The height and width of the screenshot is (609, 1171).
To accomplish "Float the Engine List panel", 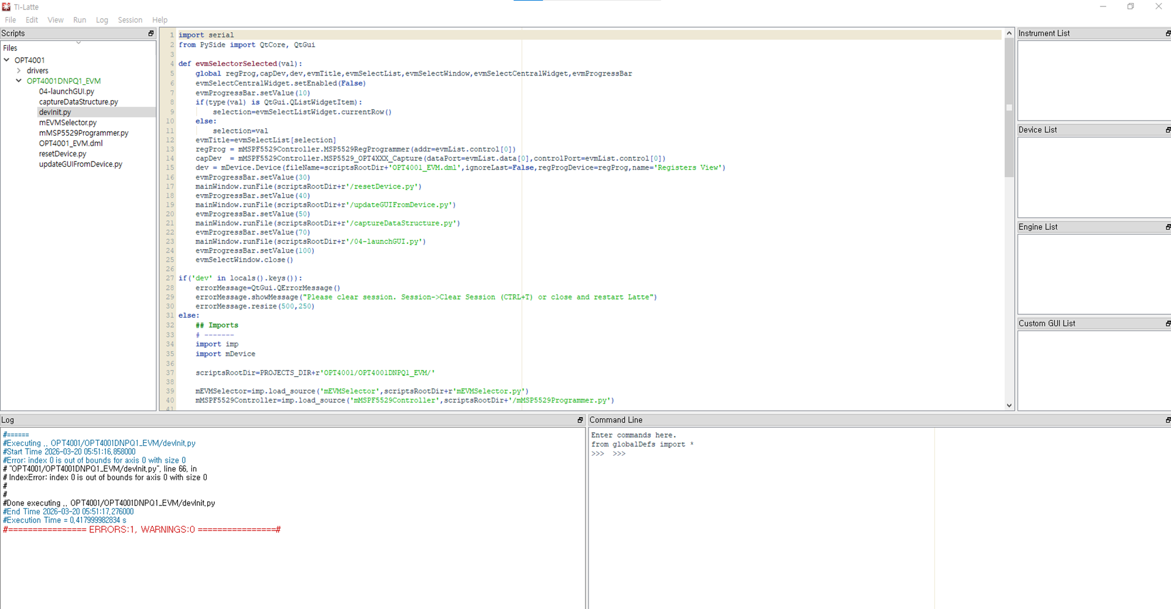I will [1167, 227].
